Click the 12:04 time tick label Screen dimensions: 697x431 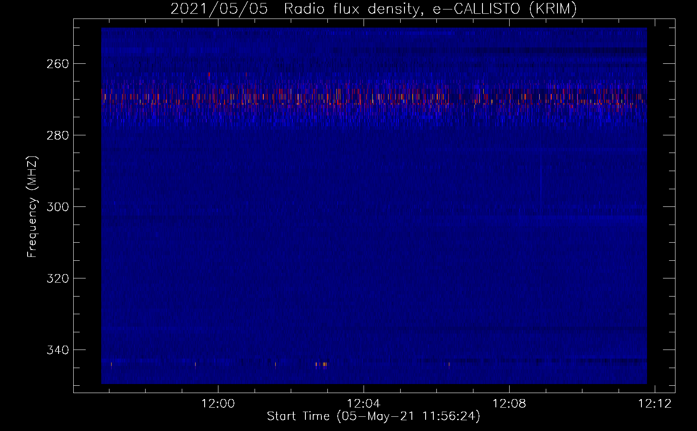point(364,404)
